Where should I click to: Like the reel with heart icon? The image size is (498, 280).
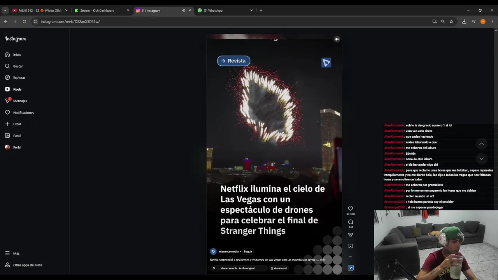351,209
